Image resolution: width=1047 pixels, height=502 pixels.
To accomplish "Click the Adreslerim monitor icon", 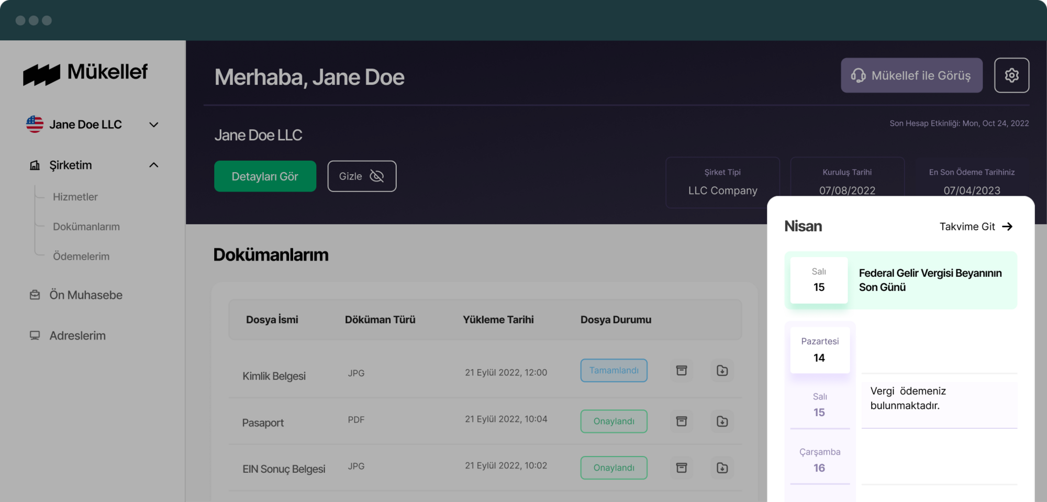I will (35, 336).
